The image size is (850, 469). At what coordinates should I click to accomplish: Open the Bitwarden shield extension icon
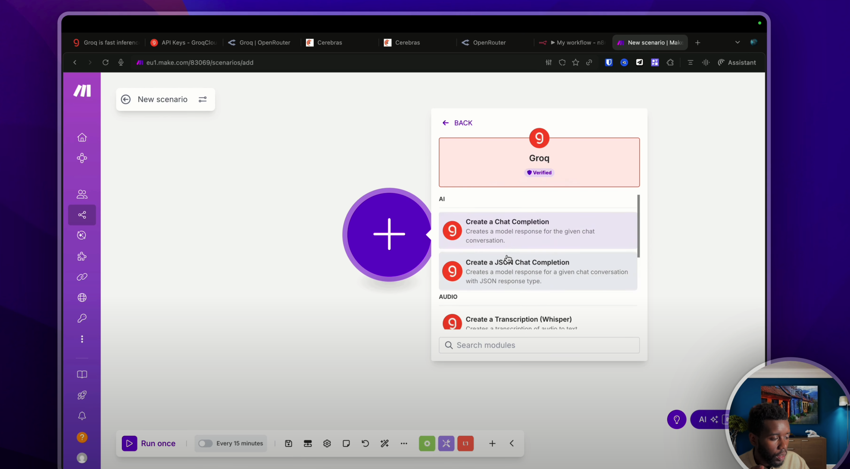click(609, 63)
